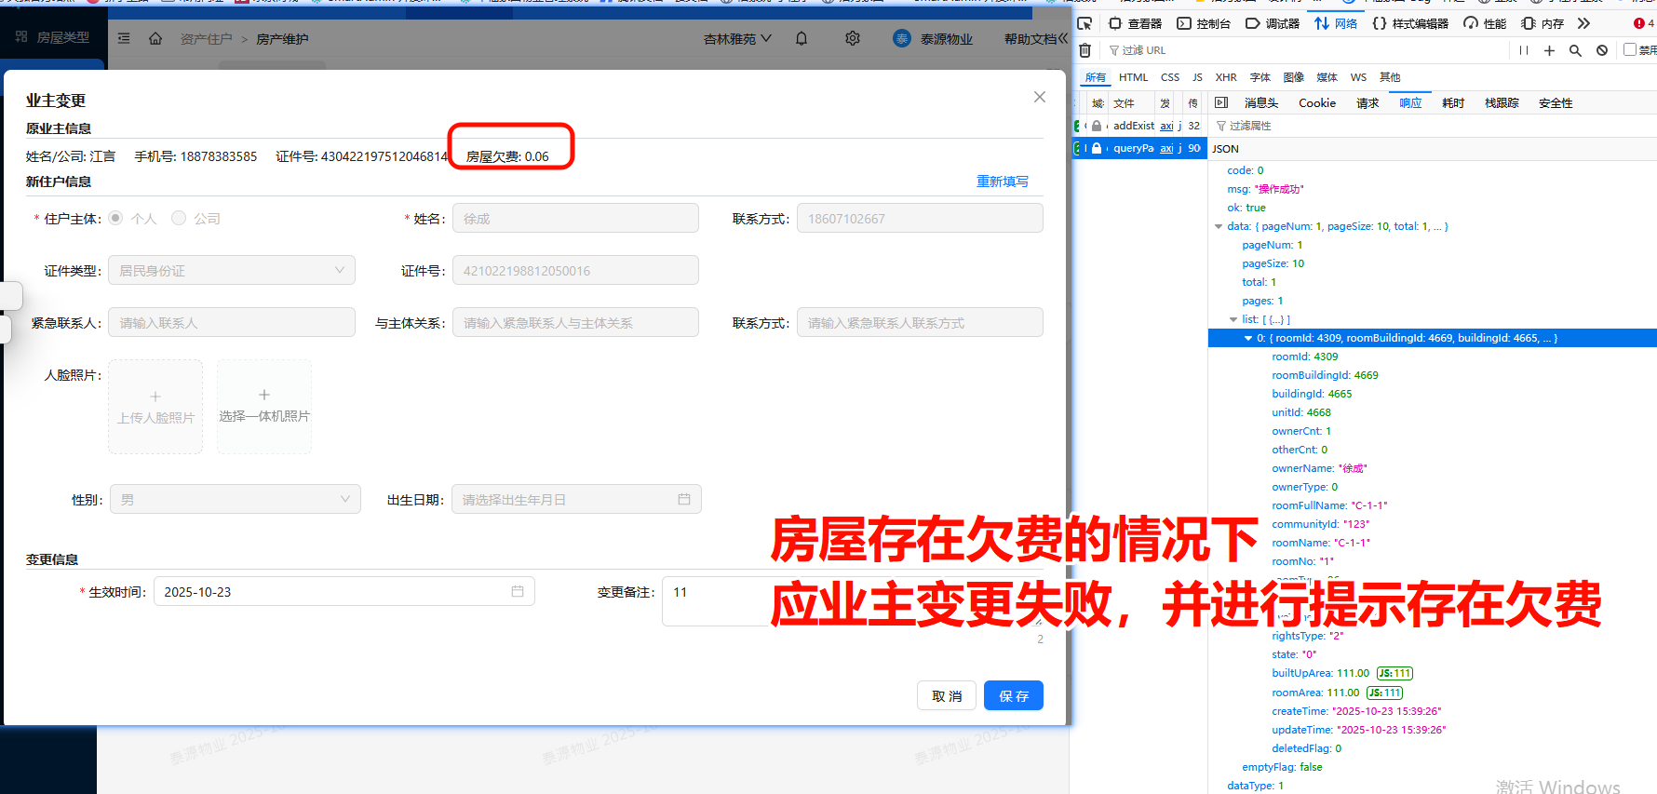The image size is (1657, 794).
Task: Select the addExist network request
Action: click(1139, 126)
